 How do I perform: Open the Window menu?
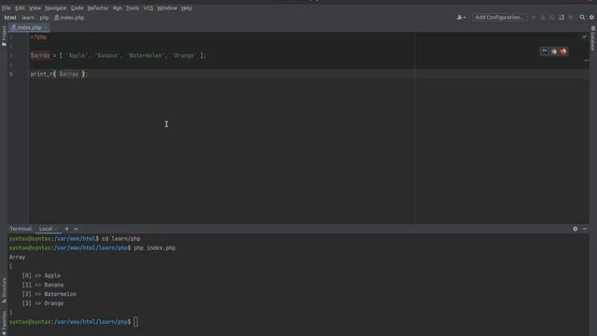(167, 8)
